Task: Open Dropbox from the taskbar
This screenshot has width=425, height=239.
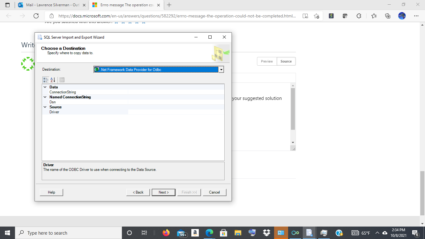Action: [x=267, y=233]
